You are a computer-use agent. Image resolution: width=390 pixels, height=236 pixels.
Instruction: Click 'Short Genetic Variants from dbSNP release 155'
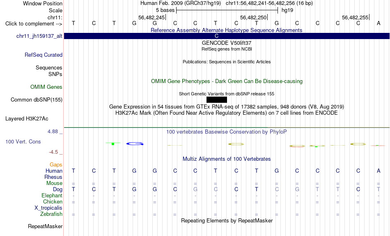pos(227,94)
